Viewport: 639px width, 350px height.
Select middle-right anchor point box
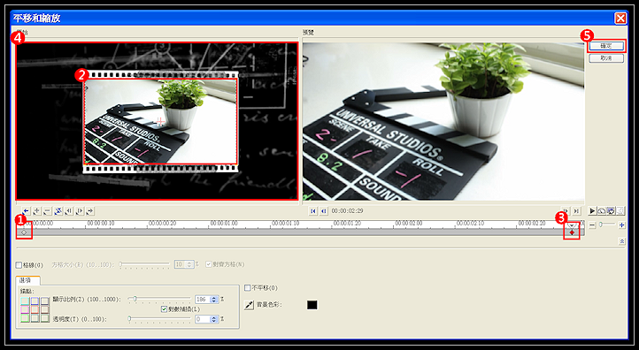(45, 309)
